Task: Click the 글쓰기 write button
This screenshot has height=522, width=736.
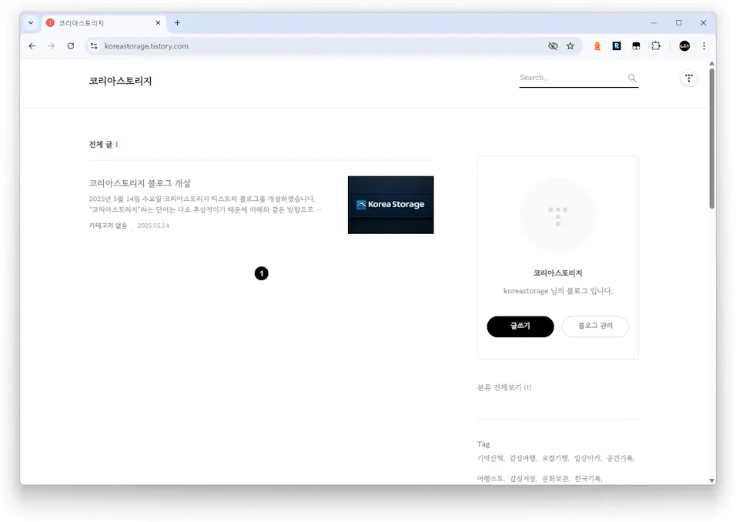Action: (x=520, y=326)
